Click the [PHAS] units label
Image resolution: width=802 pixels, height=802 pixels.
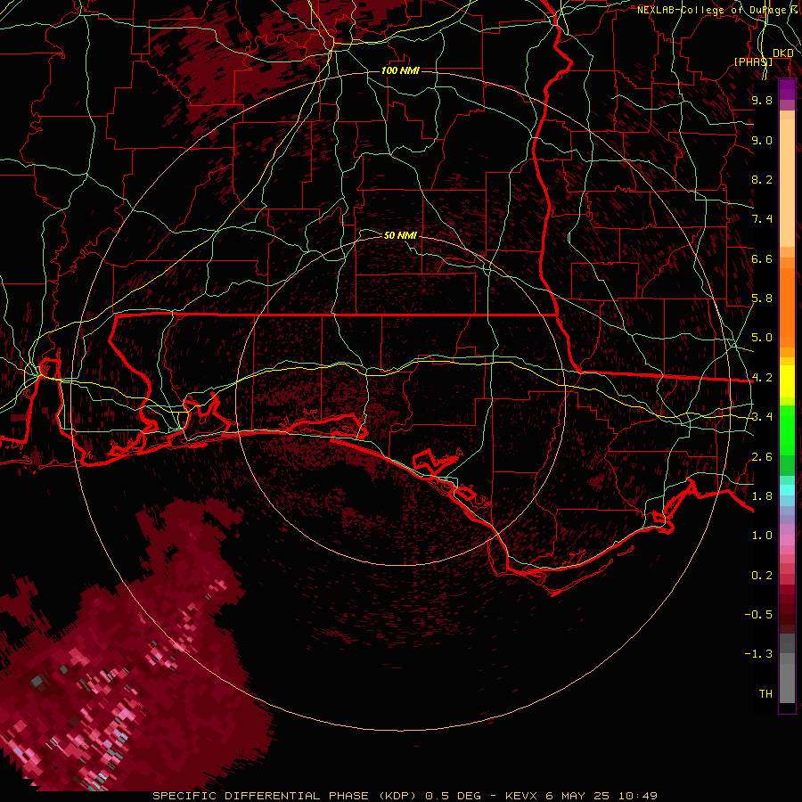pyautogui.click(x=753, y=62)
